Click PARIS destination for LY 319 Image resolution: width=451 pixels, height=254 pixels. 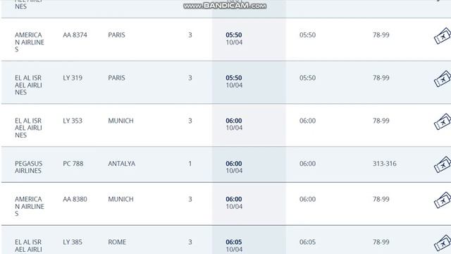pyautogui.click(x=116, y=78)
